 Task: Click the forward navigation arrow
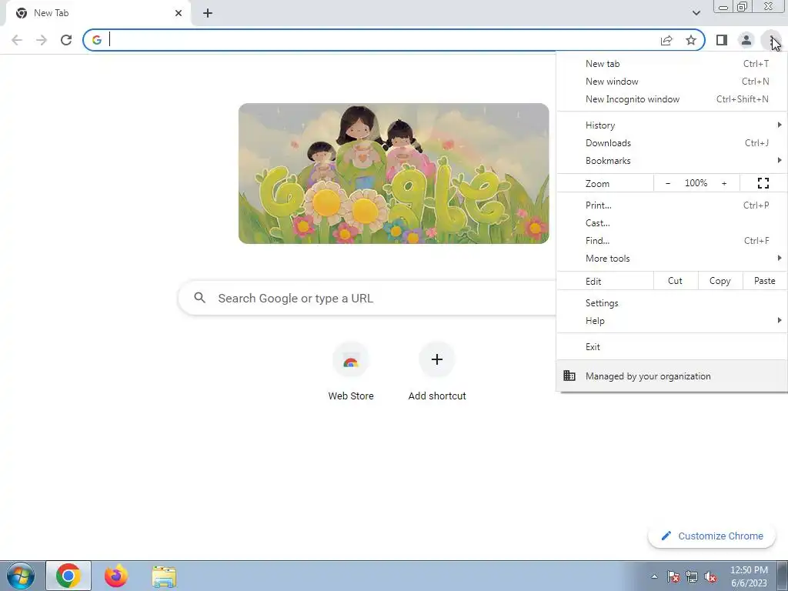[42, 40]
